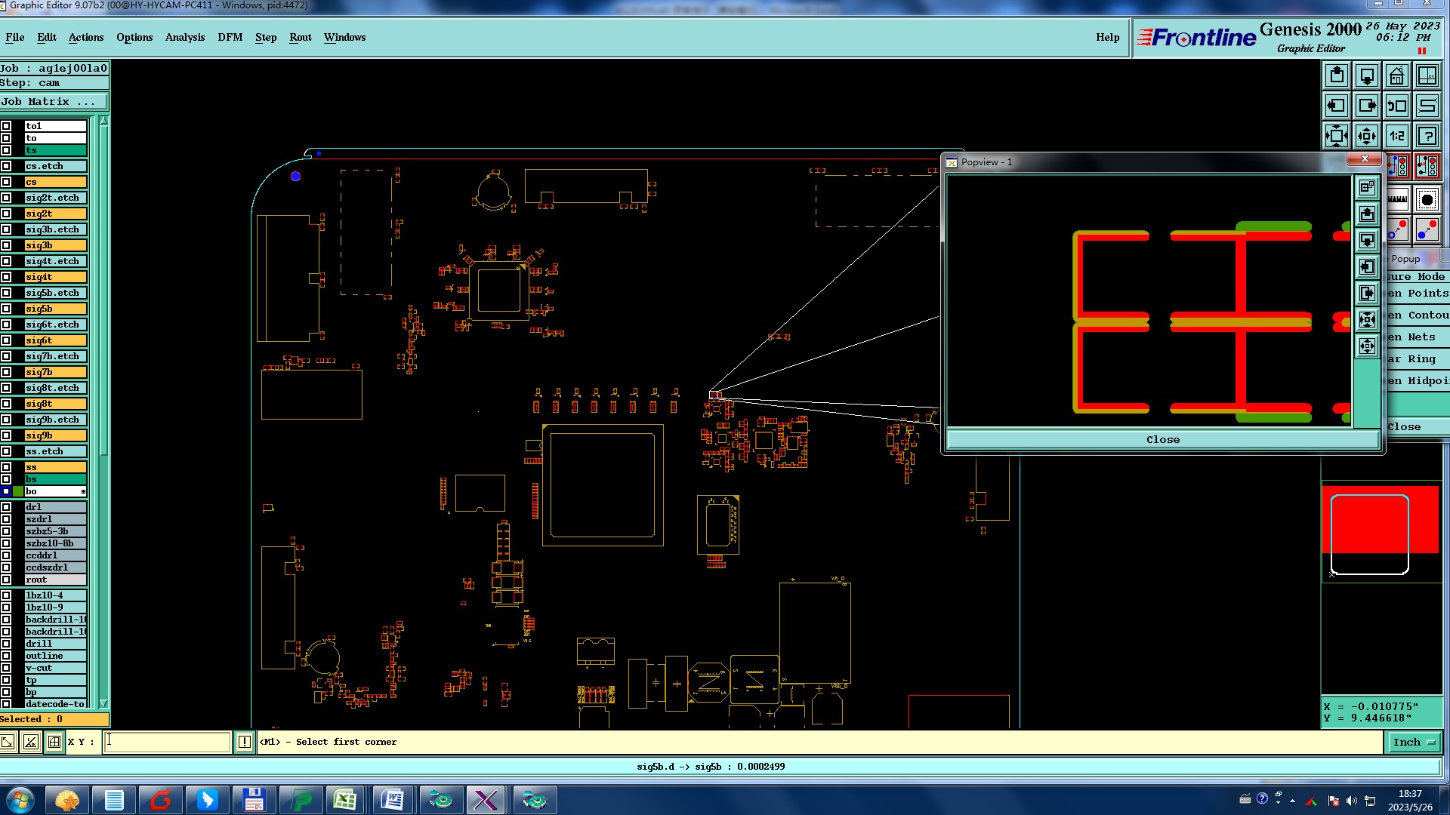Click the X Y coordinate input field

click(167, 742)
